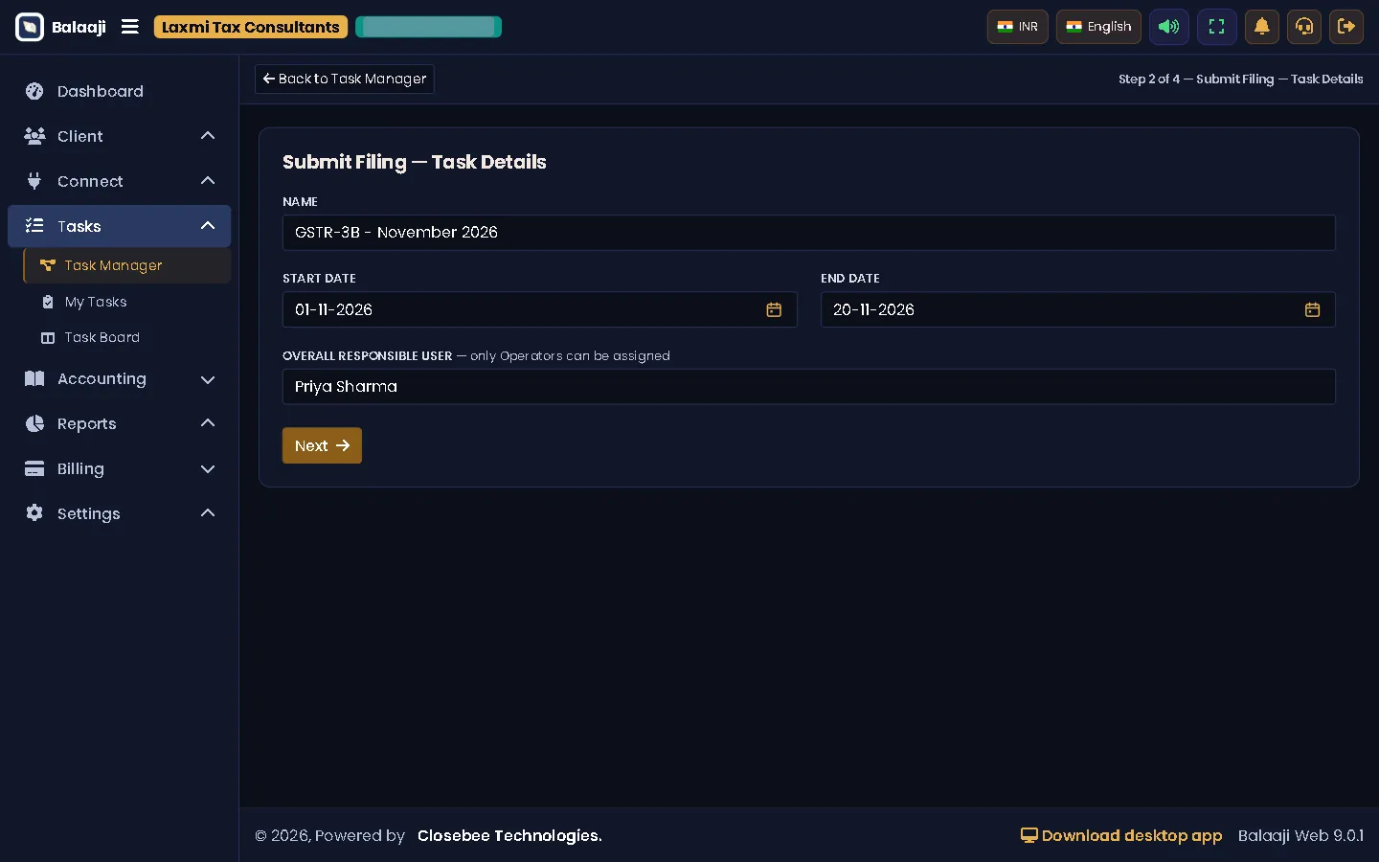Viewport: 1379px width, 862px height.
Task: Open Task Board in sidebar
Action: coord(127,337)
